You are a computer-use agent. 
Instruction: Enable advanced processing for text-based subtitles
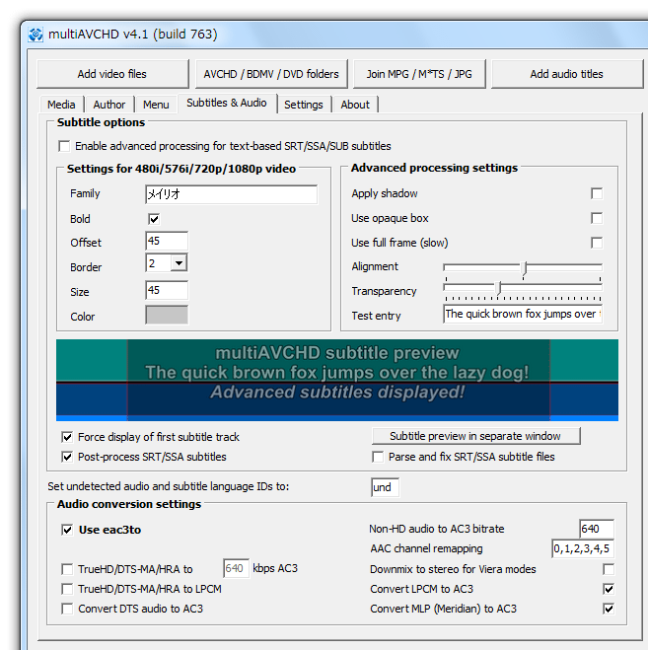[x=64, y=146]
